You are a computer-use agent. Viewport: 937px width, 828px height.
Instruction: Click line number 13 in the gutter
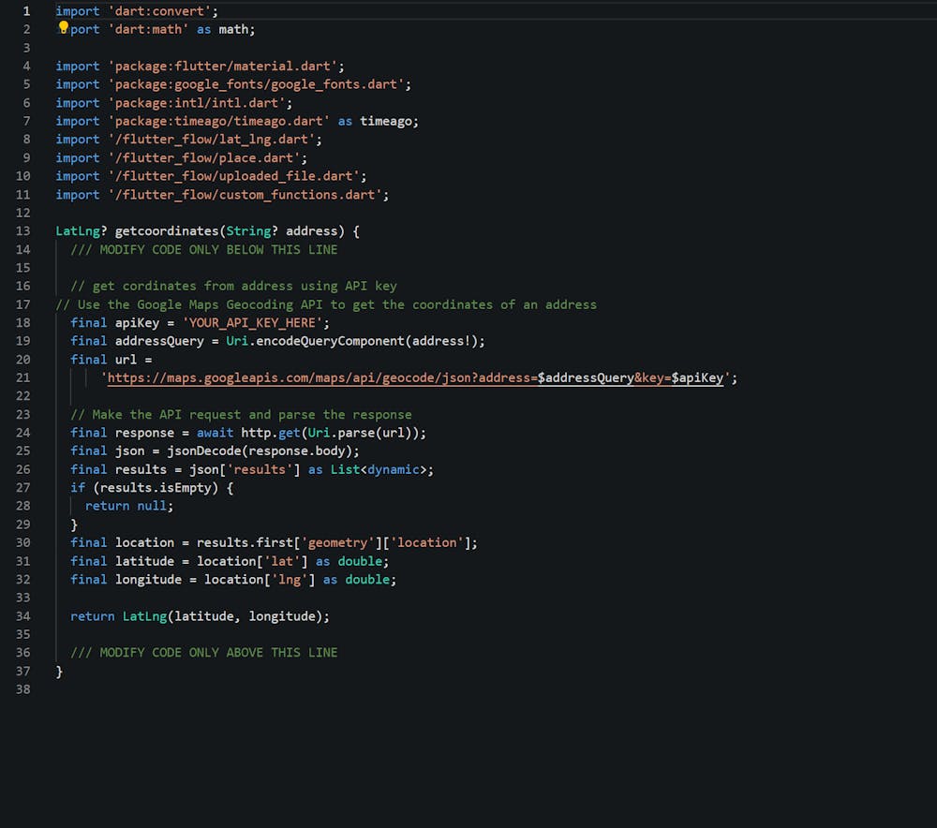(x=23, y=230)
